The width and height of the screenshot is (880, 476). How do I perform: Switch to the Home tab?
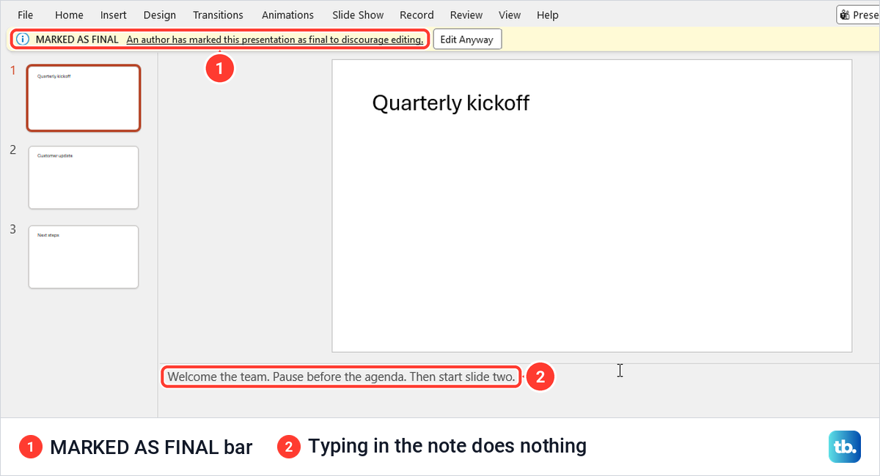point(69,15)
